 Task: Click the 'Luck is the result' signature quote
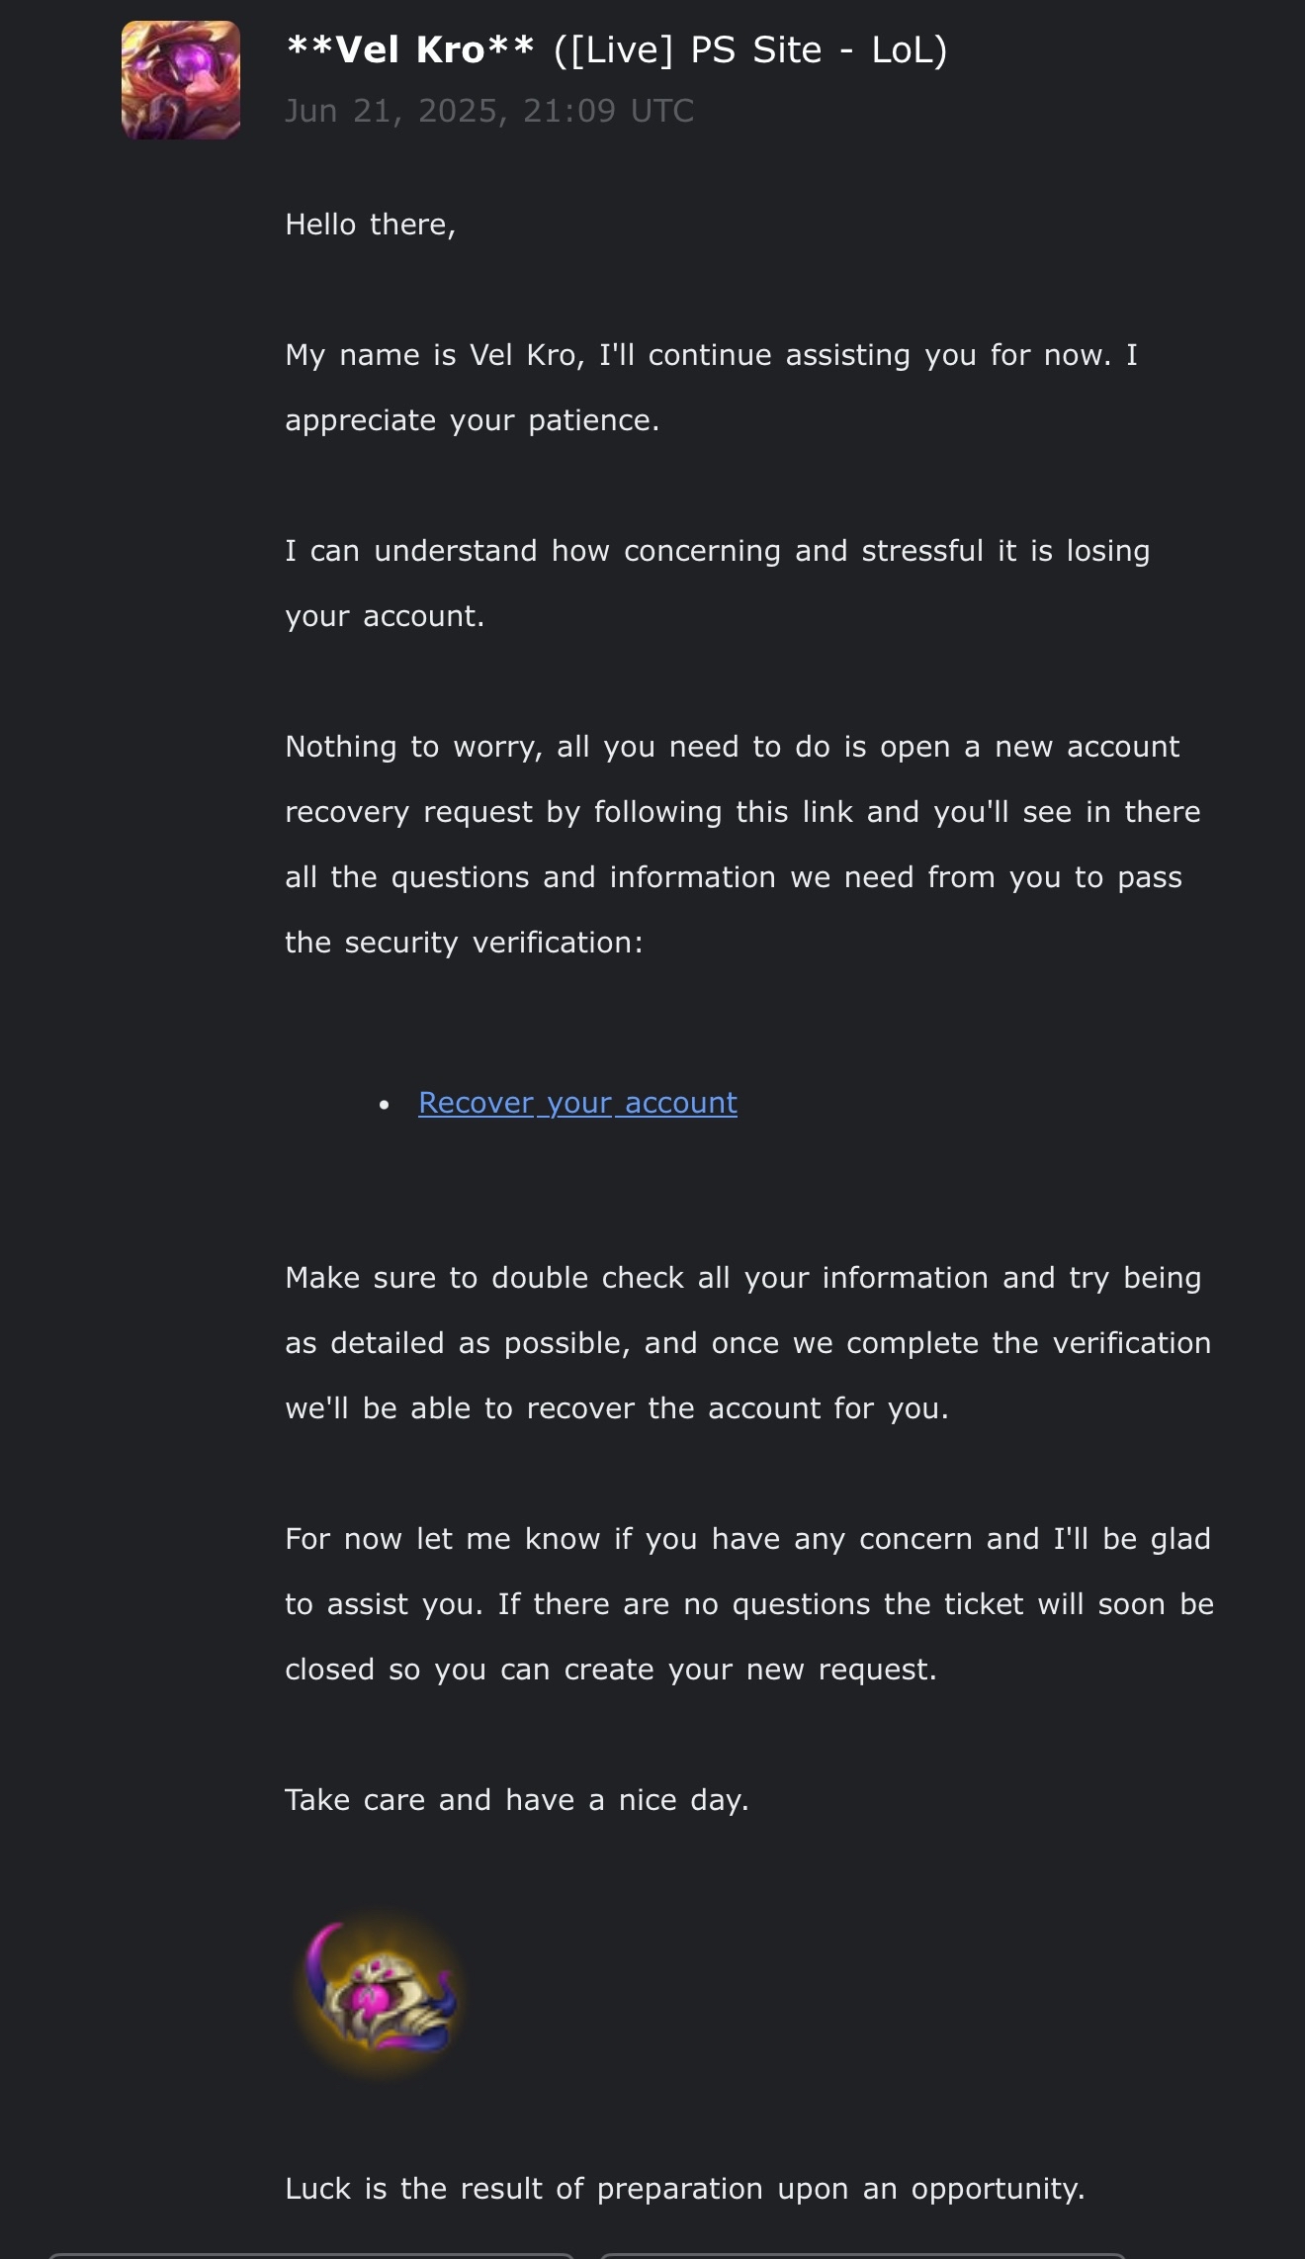click(684, 2189)
